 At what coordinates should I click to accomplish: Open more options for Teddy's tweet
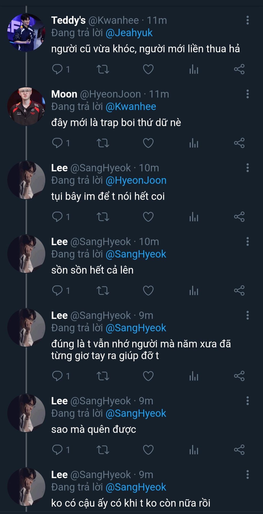(247, 20)
